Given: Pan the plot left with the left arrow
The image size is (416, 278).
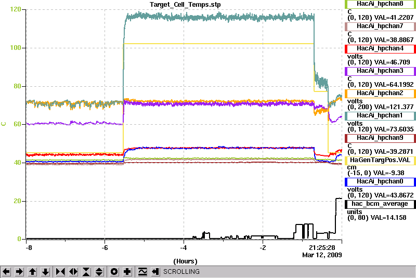Looking at the screenshot, I should [6, 272].
